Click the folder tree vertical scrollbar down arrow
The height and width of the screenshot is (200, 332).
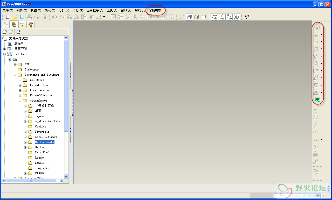tap(66, 176)
